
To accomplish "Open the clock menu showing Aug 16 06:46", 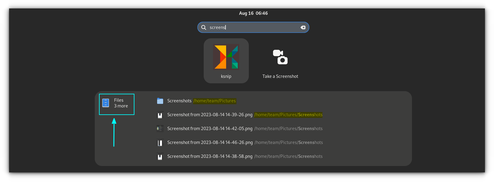I will 253,13.
